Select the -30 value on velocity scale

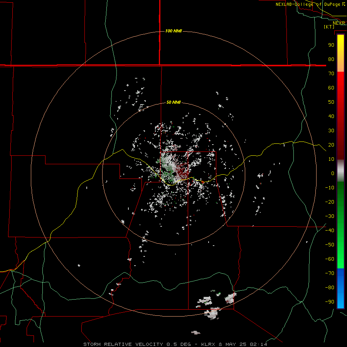[330, 216]
